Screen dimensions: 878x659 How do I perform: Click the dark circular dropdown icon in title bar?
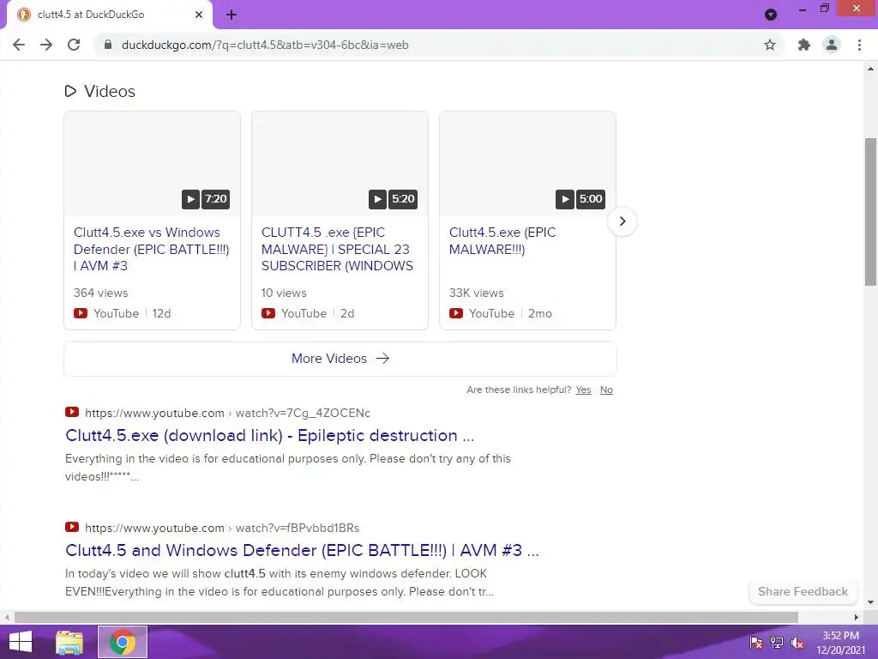click(771, 15)
